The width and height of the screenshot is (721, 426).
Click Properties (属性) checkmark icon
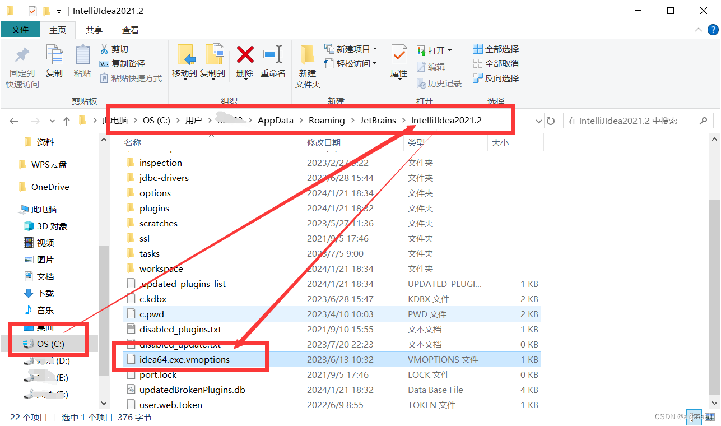399,55
